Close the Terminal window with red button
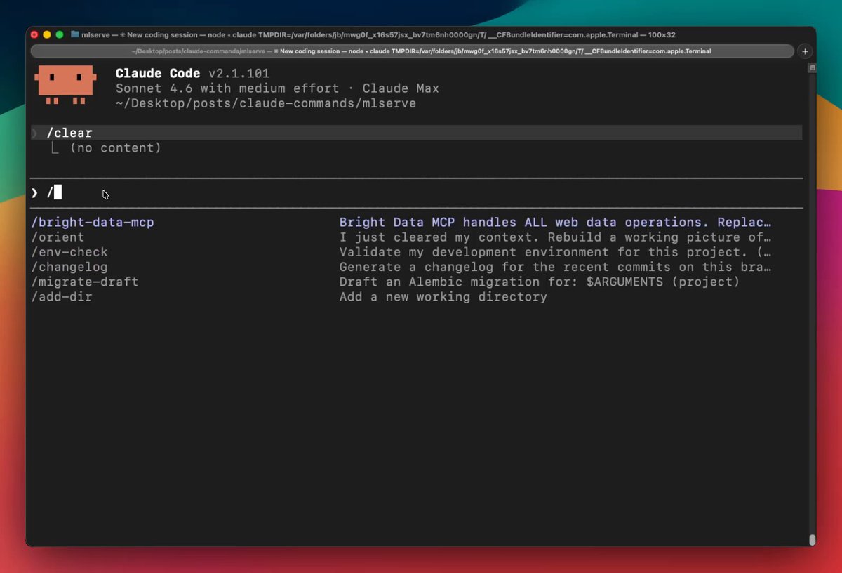 tap(34, 34)
